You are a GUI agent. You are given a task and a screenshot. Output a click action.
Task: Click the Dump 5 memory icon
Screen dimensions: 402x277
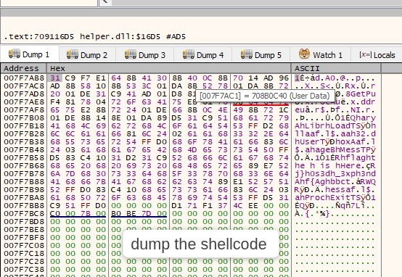(x=247, y=54)
